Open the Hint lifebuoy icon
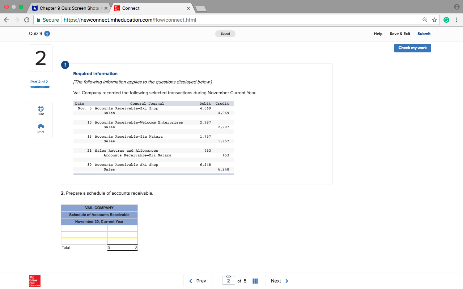 click(x=41, y=108)
